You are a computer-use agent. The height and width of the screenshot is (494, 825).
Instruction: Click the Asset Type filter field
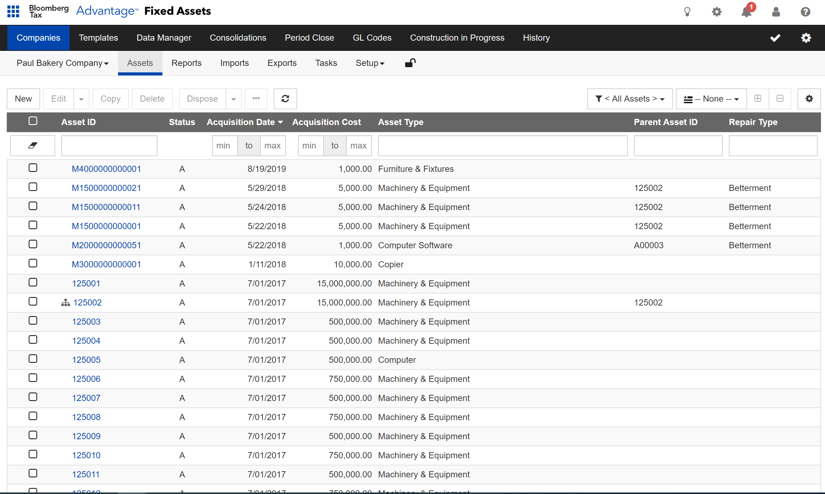pyautogui.click(x=502, y=145)
